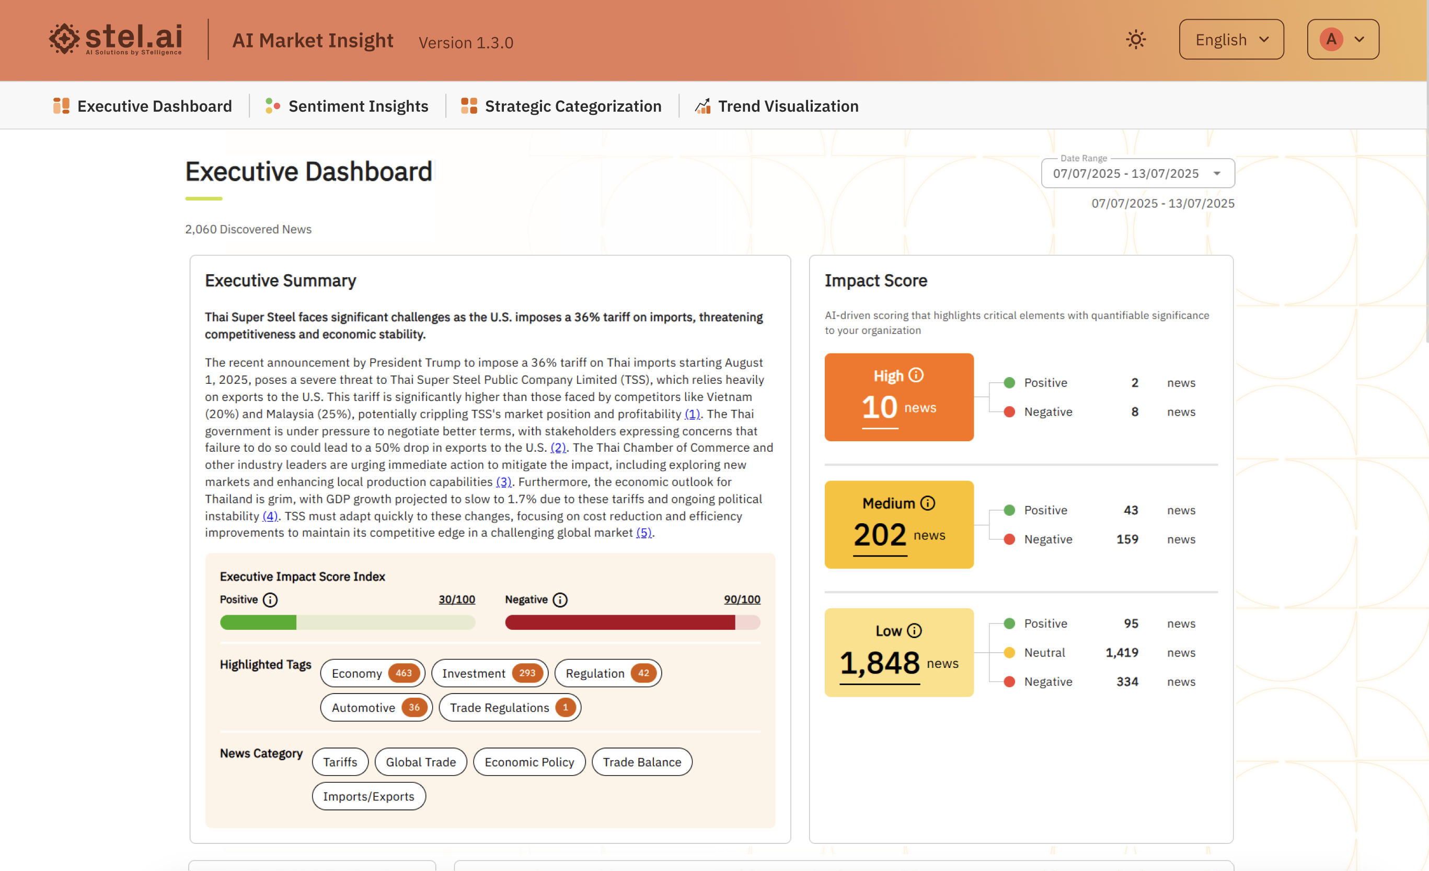The width and height of the screenshot is (1429, 871).
Task: Click info icon next to High
Action: click(x=916, y=375)
